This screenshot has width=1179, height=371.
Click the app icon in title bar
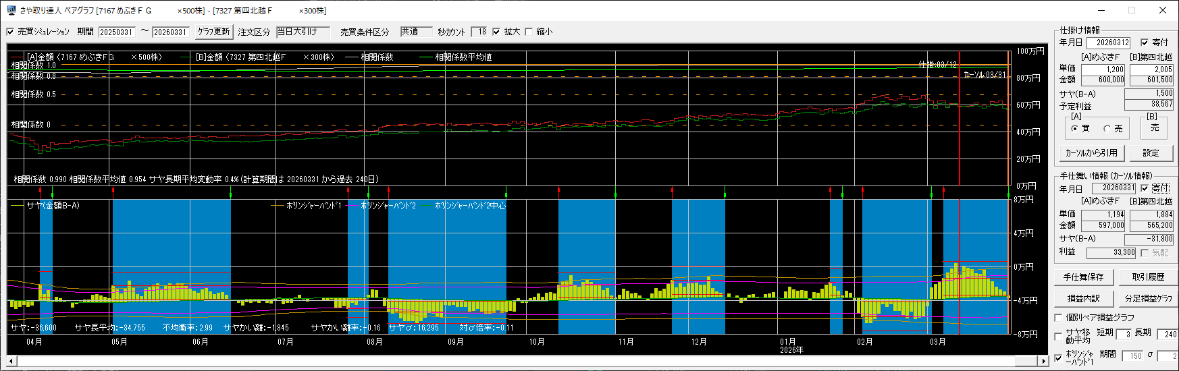pyautogui.click(x=11, y=10)
